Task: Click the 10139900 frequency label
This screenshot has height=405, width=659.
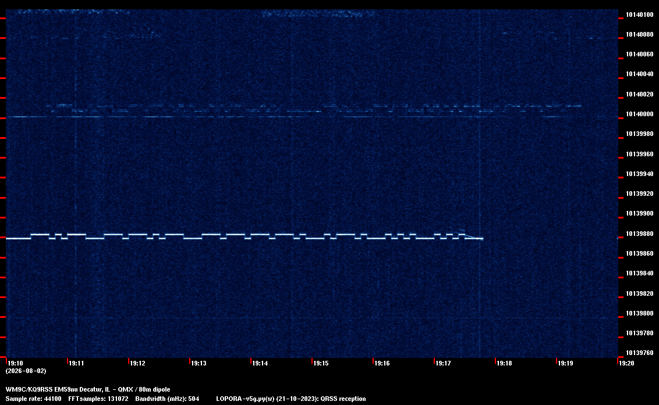Action: pos(640,214)
